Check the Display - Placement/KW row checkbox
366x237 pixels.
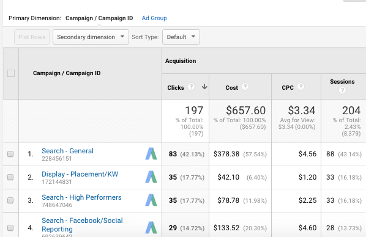coord(10,177)
